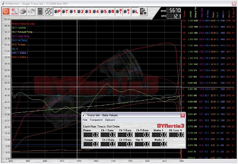Toggle Power trace visibility (eye P)

[58, 11]
